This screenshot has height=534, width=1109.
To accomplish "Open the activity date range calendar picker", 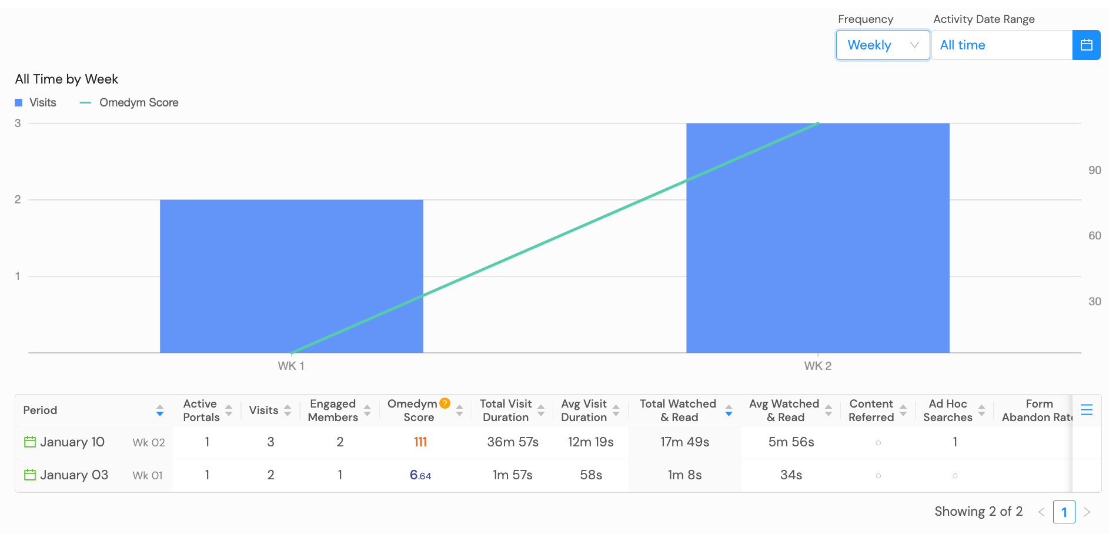I will click(x=1086, y=45).
